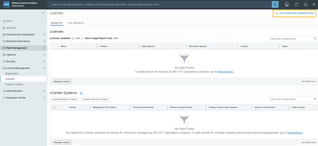
Task: Click the Workload Operations icon
Action: [x=4, y=41]
